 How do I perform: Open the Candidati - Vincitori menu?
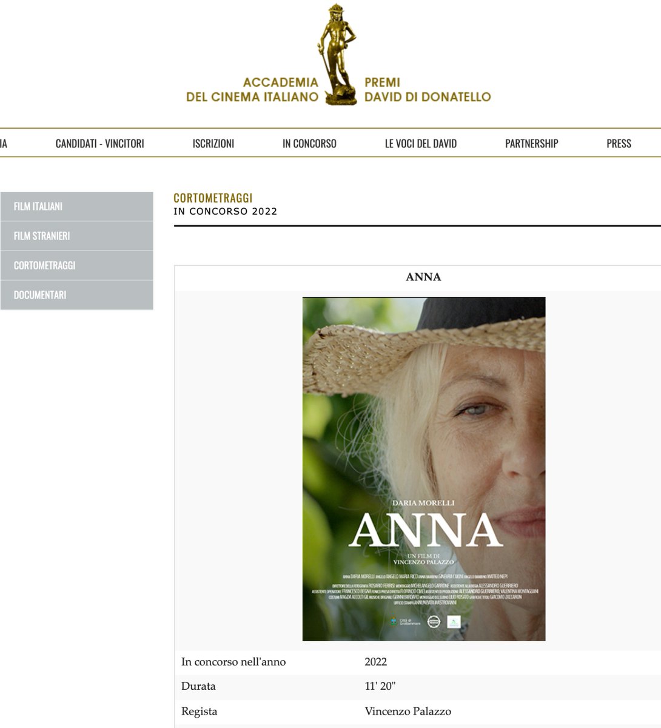click(x=100, y=144)
